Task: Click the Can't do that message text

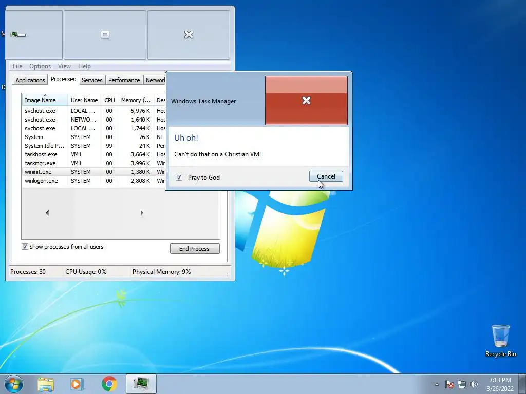Action: click(217, 154)
